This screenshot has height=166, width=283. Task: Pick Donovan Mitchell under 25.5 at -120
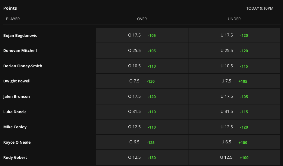click(234, 51)
